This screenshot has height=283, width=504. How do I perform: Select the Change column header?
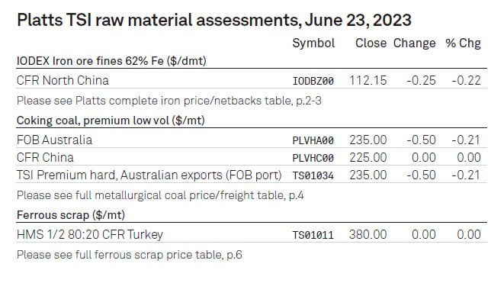pos(414,43)
